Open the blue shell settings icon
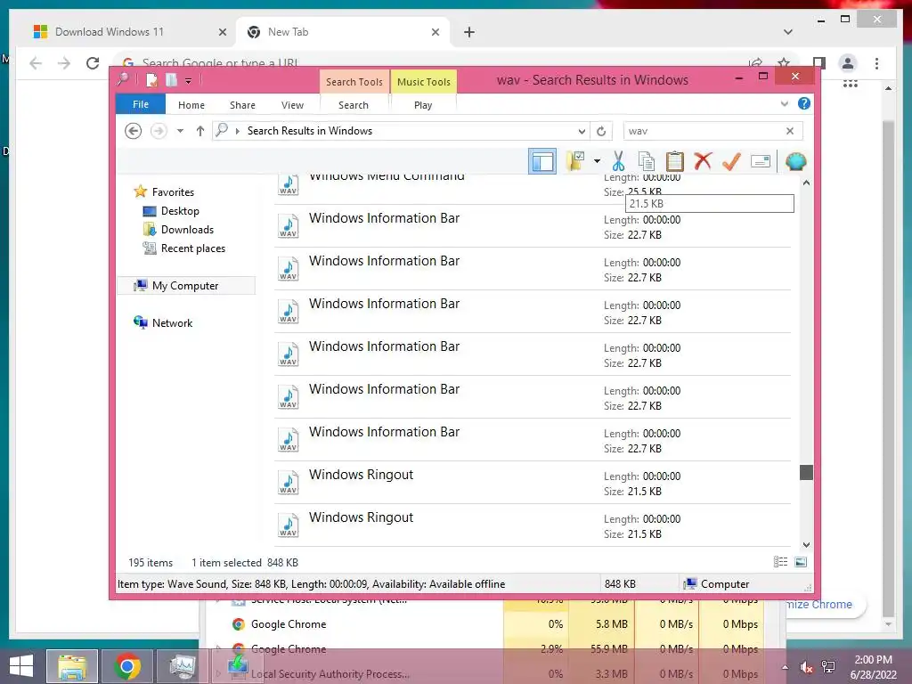The width and height of the screenshot is (912, 684). coord(795,161)
